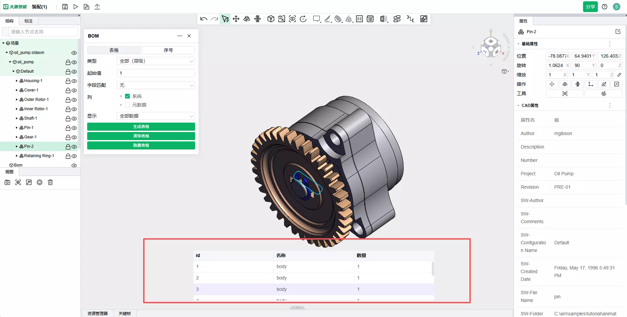
Task: Click the 起始值 input field
Action: point(156,73)
